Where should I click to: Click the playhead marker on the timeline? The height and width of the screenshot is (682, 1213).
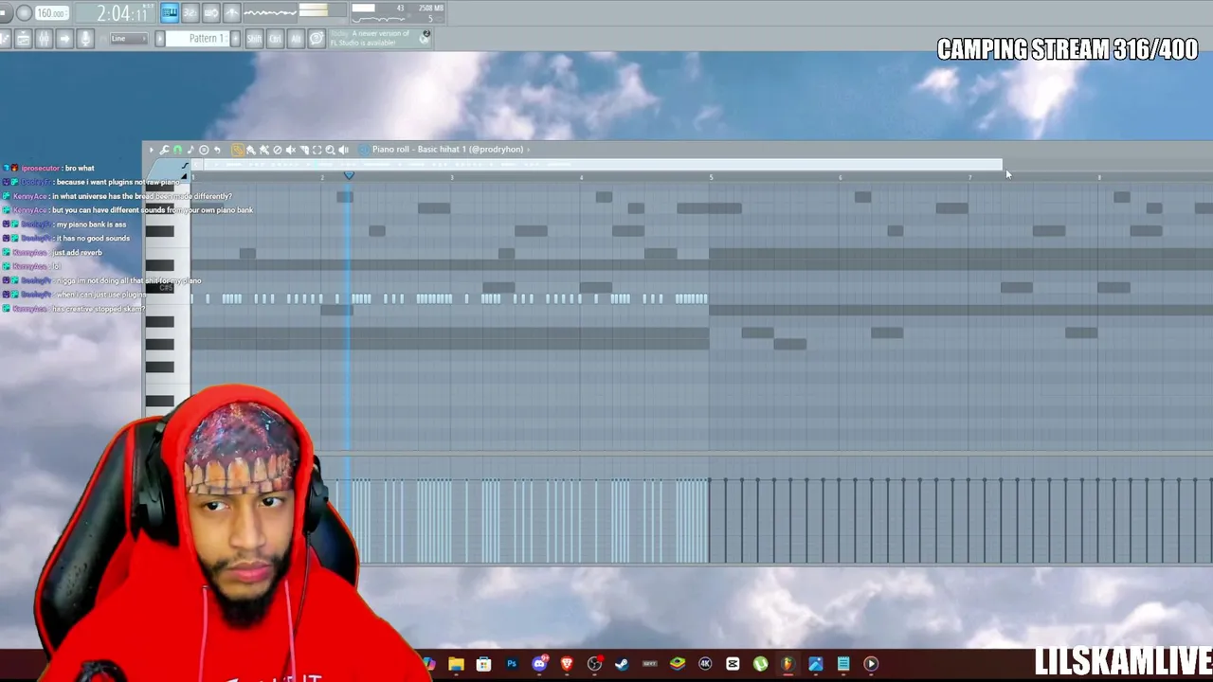pos(349,175)
